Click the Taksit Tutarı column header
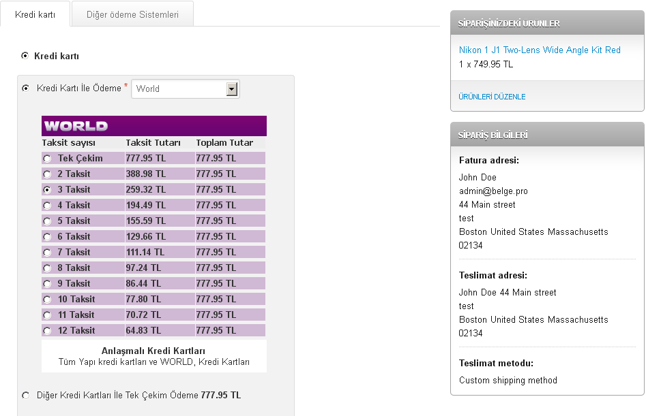 153,143
